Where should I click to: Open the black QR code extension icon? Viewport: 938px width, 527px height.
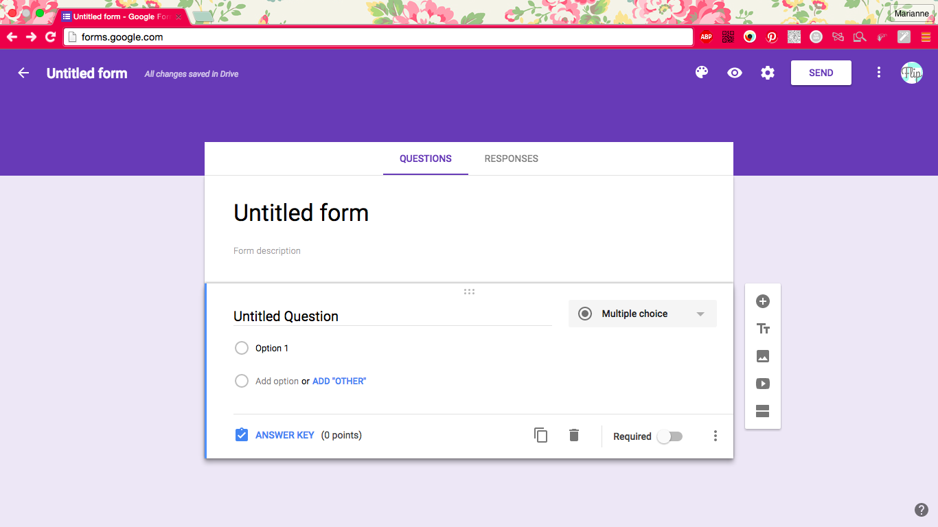729,37
